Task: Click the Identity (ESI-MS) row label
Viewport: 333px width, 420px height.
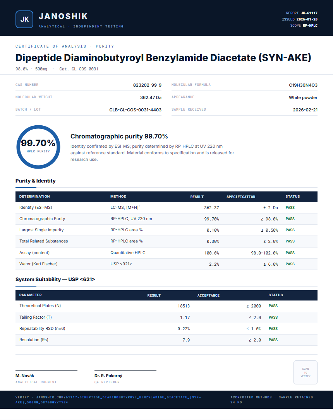Action: [36, 207]
